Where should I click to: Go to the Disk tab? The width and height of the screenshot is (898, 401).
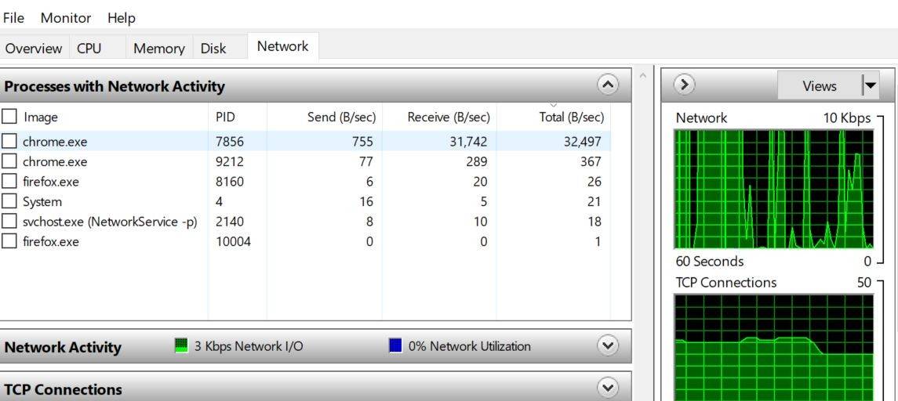pos(213,48)
